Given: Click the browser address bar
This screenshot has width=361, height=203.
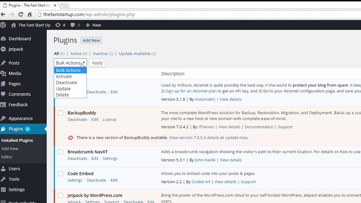Looking at the screenshot, I should point(197,14).
